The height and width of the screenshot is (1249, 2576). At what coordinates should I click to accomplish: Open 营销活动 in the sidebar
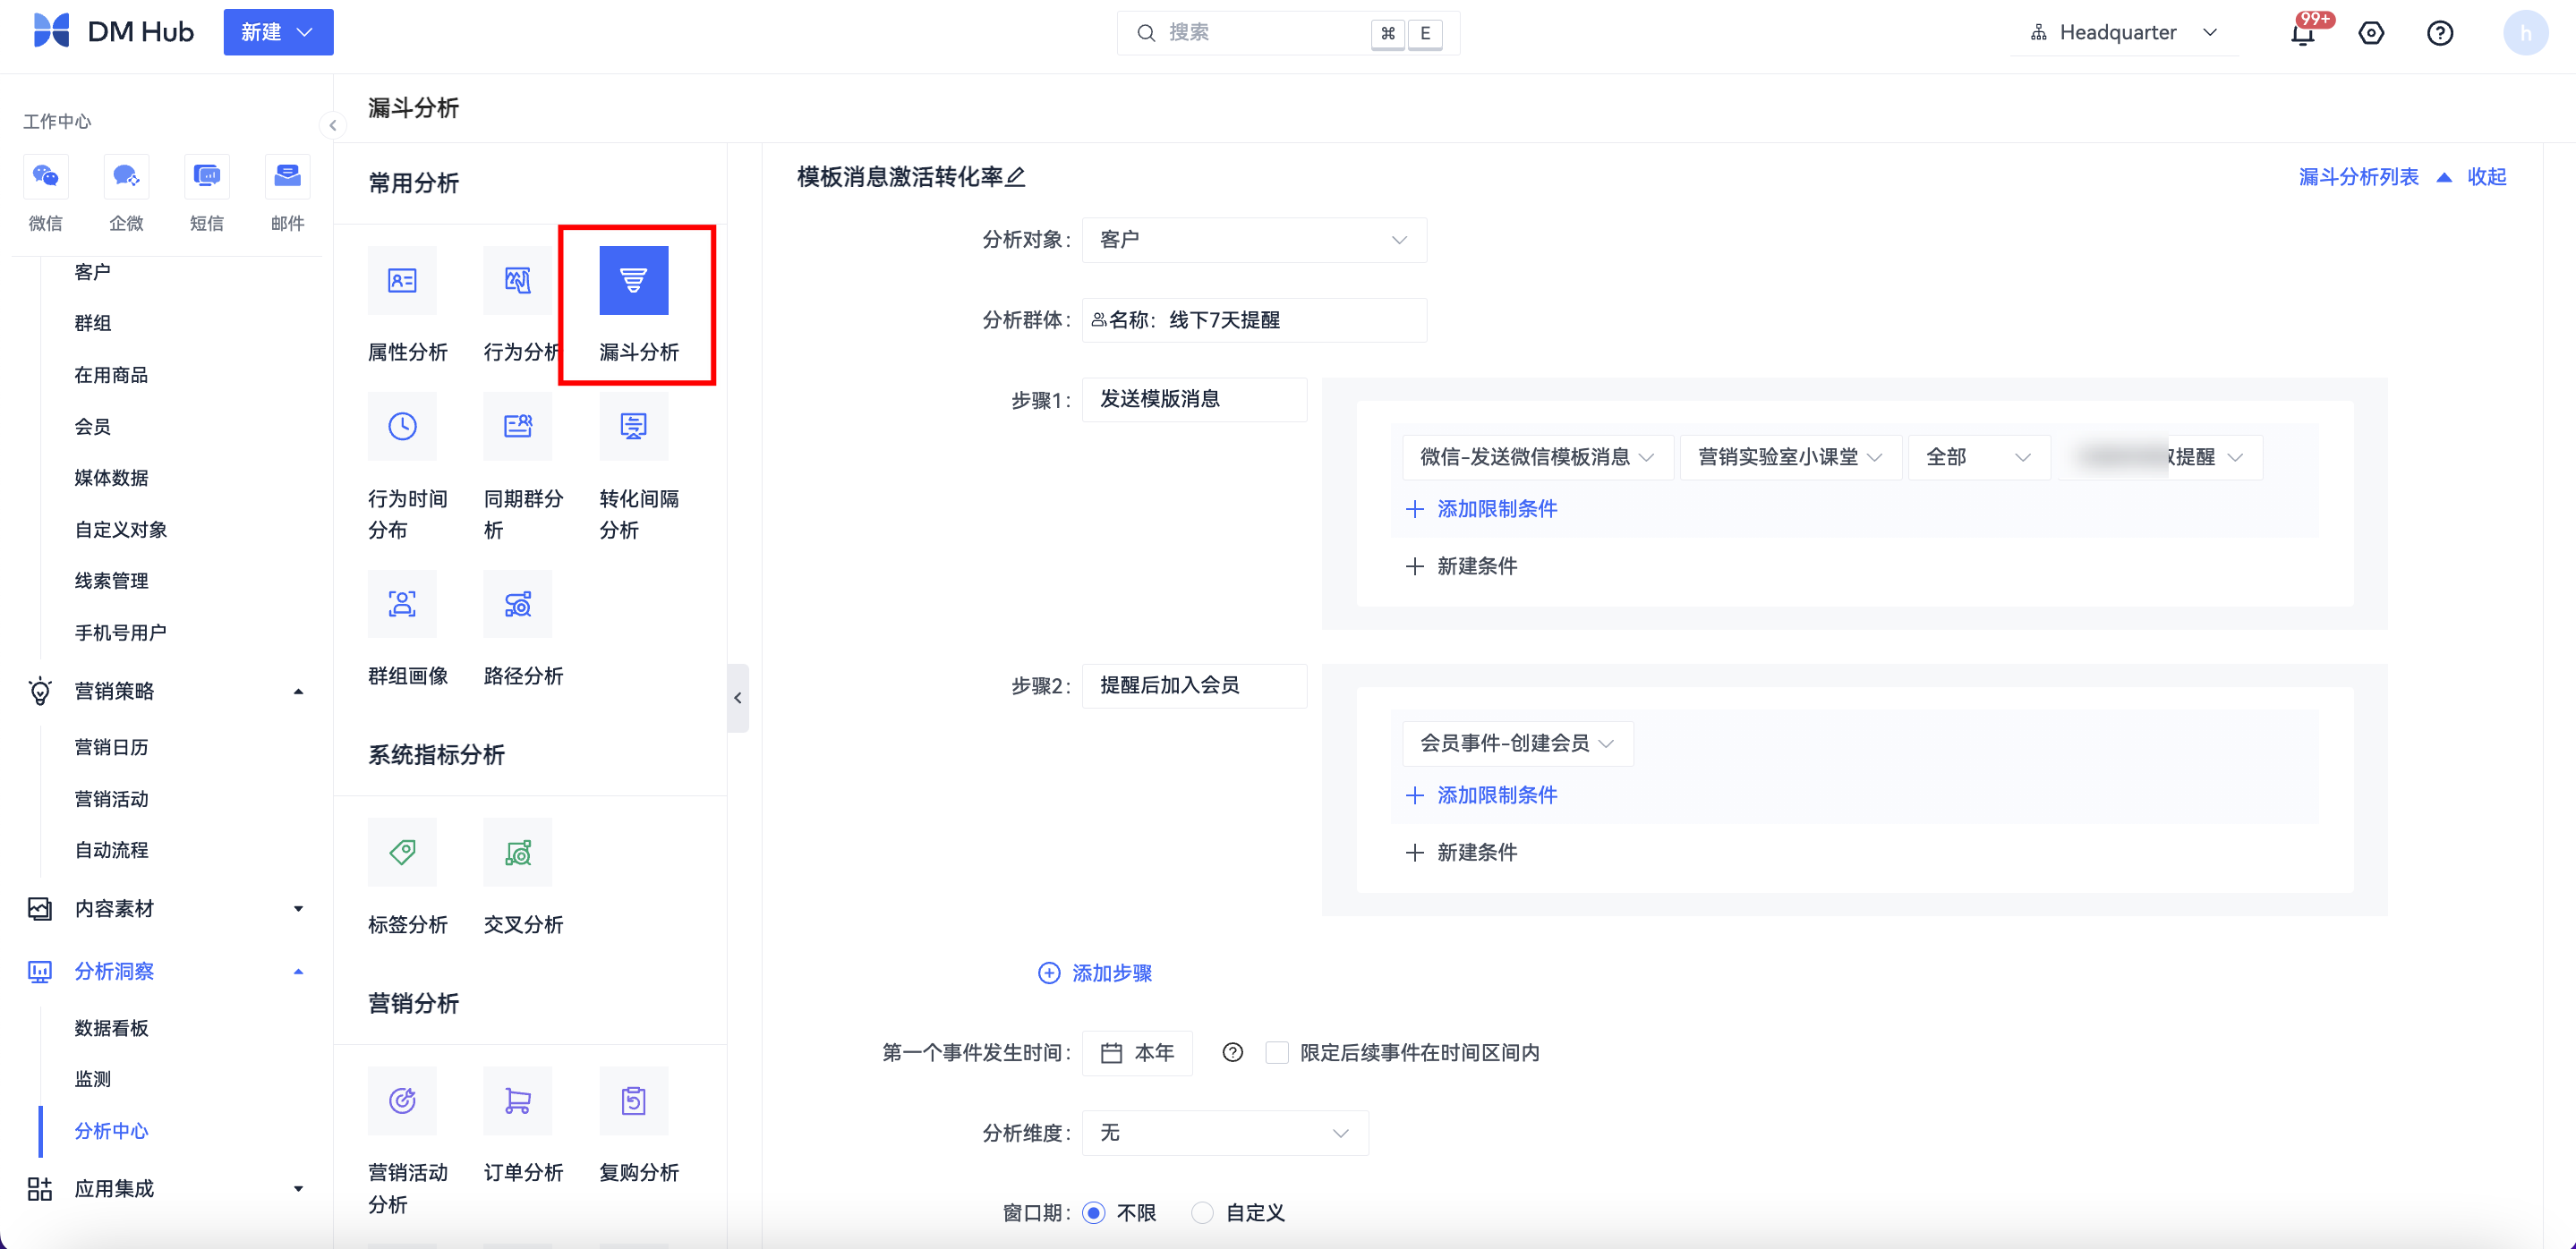pos(111,798)
